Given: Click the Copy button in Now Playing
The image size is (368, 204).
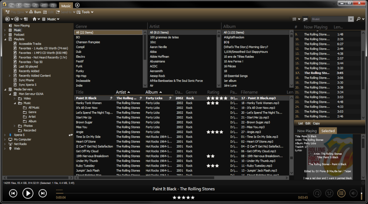Looking at the screenshot, I should coord(316,123).
